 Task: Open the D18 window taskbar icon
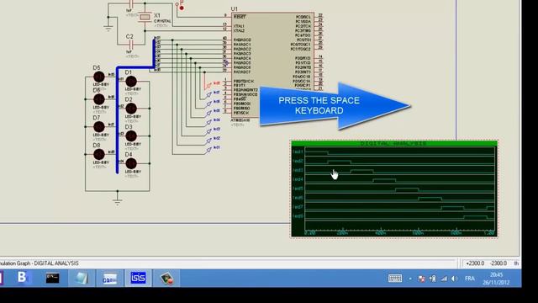[x=109, y=278]
